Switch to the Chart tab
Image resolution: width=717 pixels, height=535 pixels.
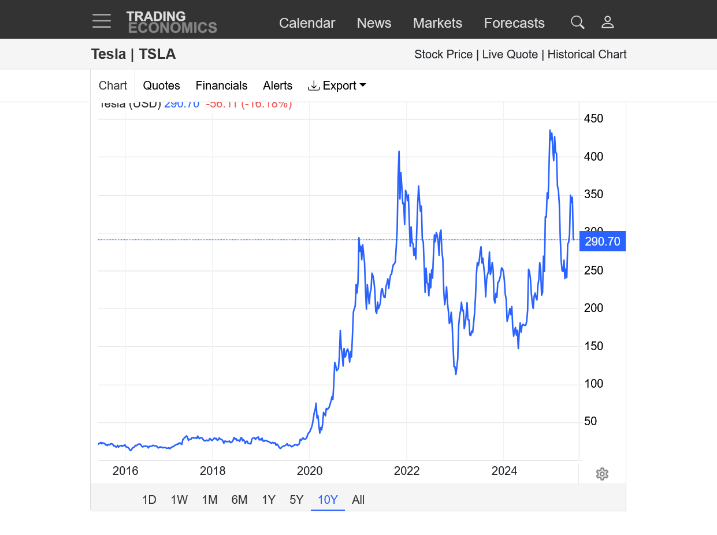[x=113, y=86]
